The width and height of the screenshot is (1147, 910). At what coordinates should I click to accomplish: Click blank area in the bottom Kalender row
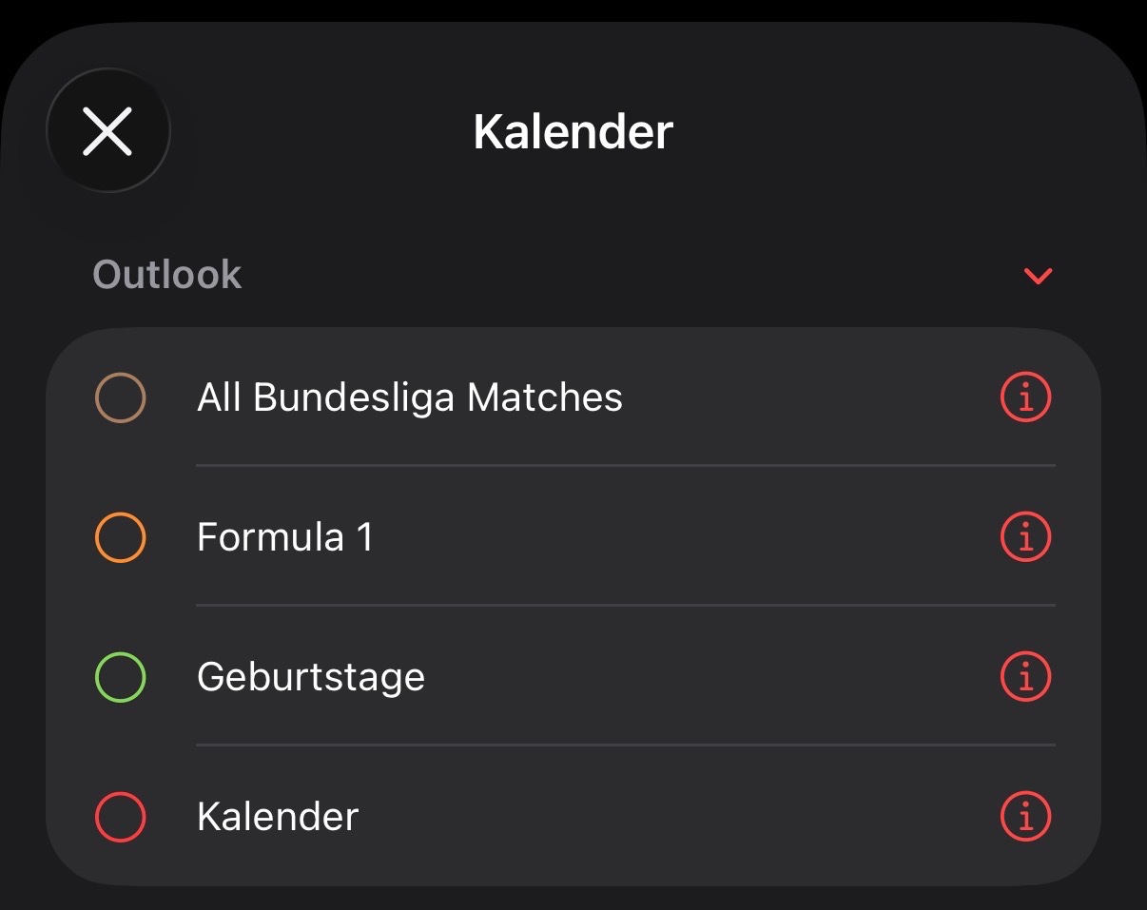[x=666, y=817]
